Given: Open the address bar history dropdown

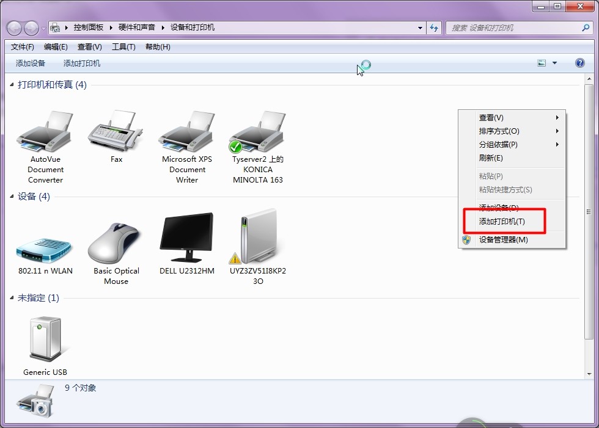Looking at the screenshot, I should point(420,28).
